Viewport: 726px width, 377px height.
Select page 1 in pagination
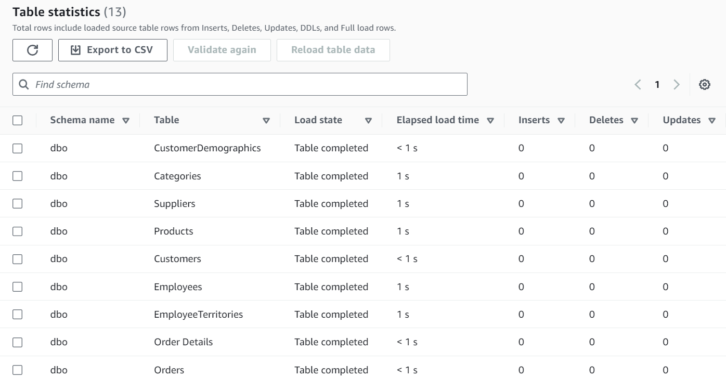pos(657,84)
